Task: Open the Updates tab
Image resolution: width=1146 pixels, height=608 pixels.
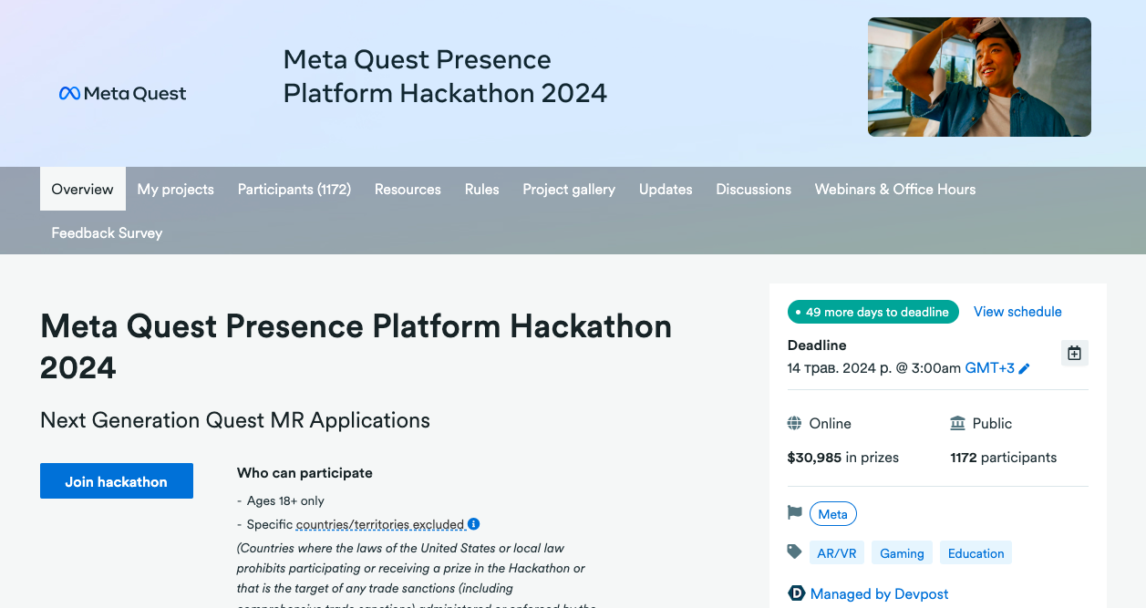Action: pos(666,189)
